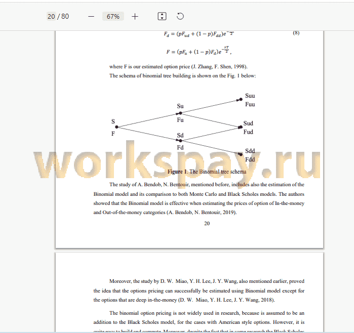Click the 'Fud' node label
Viewport: 354px width, 333px height.
point(248,132)
